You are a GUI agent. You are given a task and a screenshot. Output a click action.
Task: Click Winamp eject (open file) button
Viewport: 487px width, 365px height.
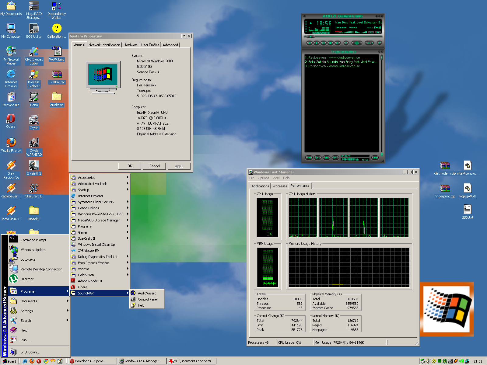point(346,43)
